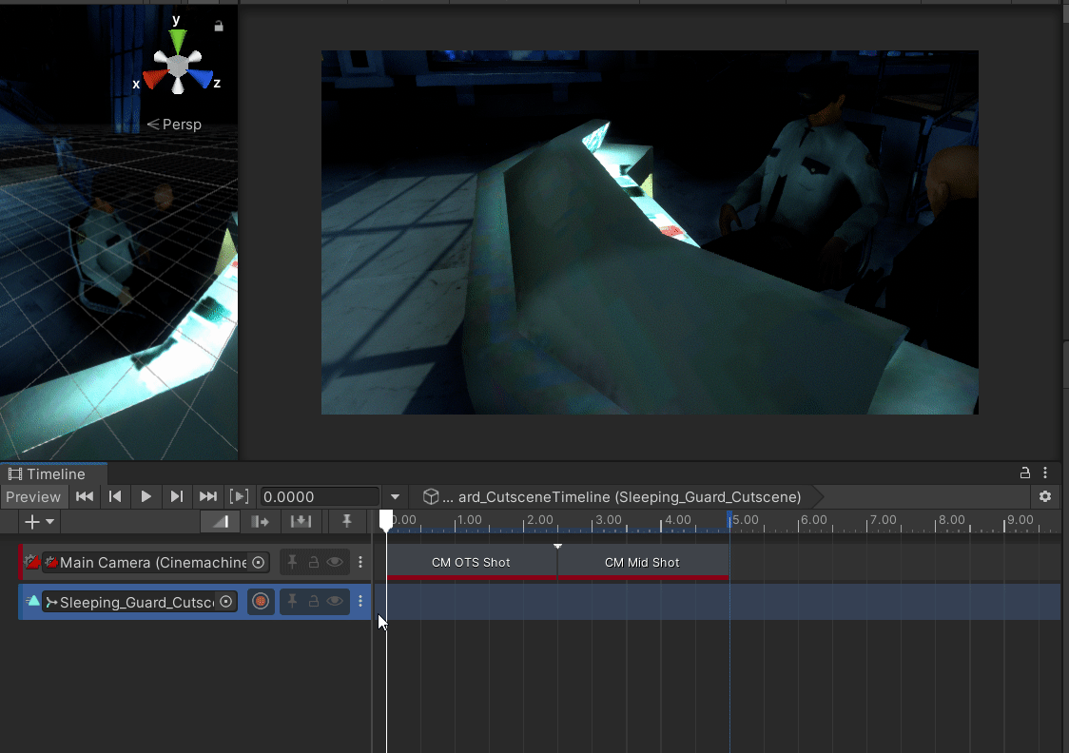Step to next frame in Timeline
This screenshot has height=753, width=1069.
point(177,497)
